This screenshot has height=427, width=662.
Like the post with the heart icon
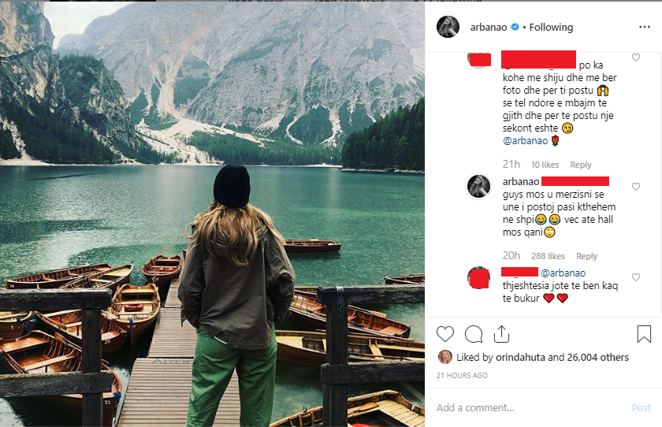coord(445,334)
